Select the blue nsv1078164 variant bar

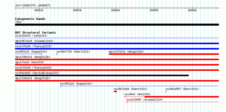pos(117,49)
